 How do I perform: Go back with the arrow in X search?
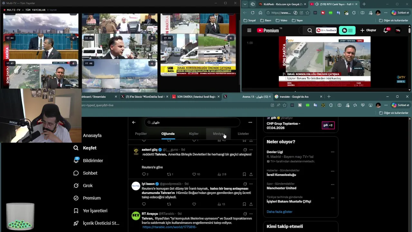pos(134,122)
